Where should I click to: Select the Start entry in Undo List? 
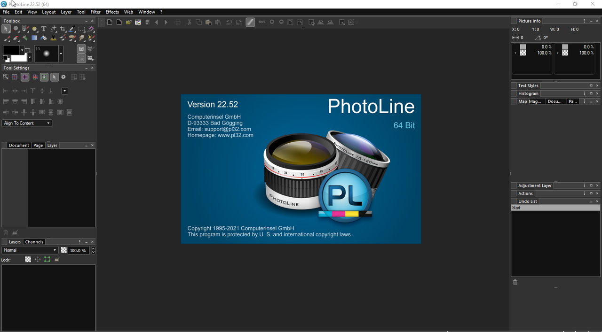pyautogui.click(x=555, y=208)
